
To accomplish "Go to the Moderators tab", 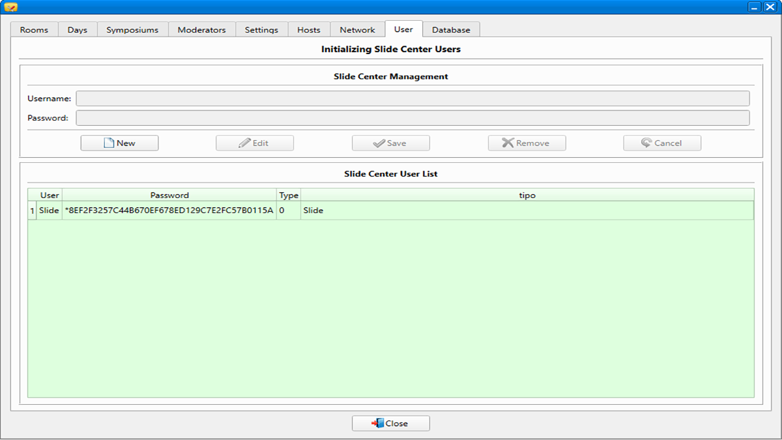I will 201,29.
